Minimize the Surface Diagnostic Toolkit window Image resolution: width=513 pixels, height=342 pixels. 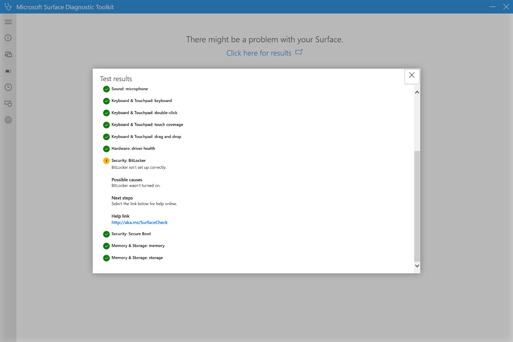(x=492, y=7)
